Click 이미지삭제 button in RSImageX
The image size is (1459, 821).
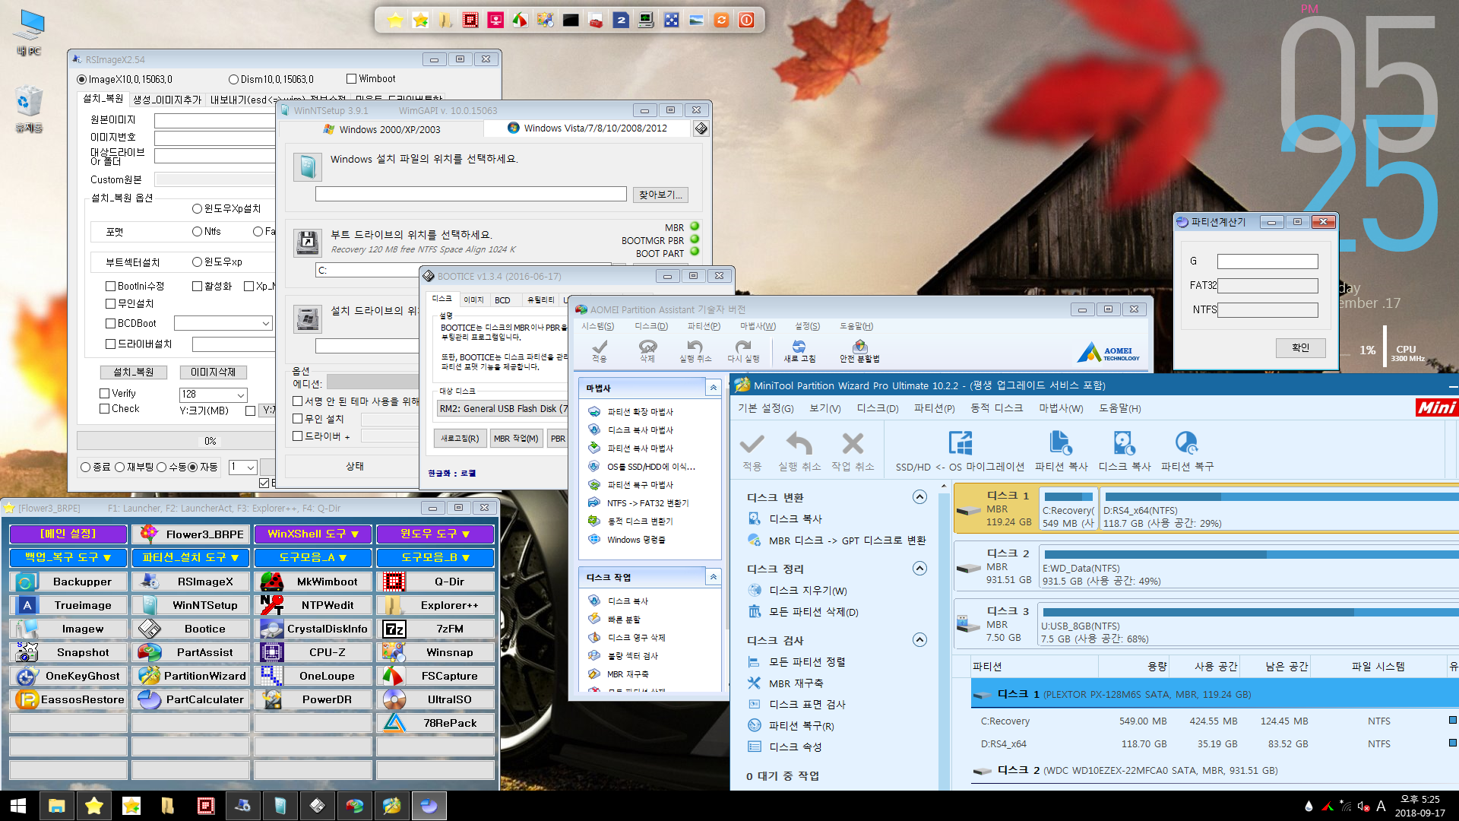tap(214, 372)
